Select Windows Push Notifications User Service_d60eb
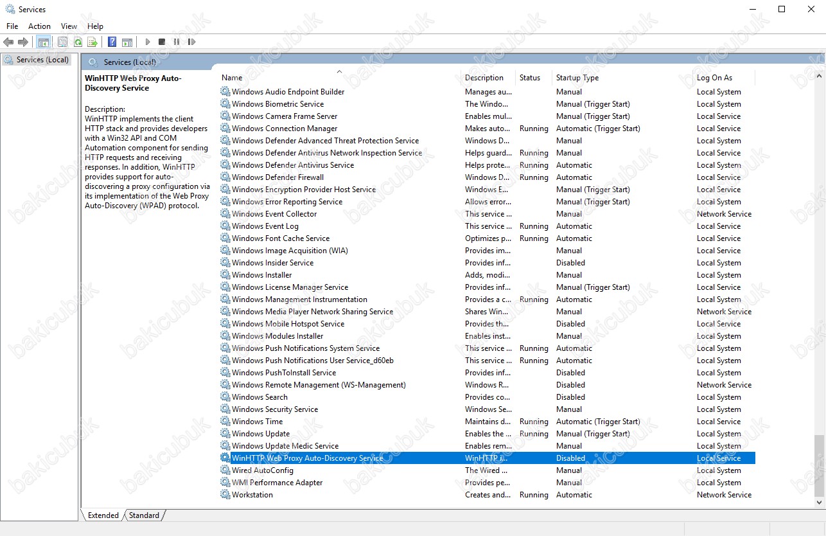The image size is (826, 536). (488, 361)
